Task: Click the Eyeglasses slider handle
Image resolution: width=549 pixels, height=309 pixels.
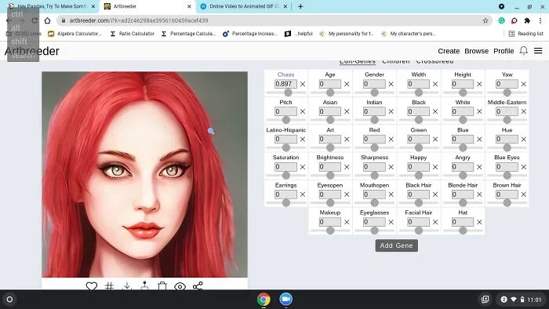Action: [374, 231]
